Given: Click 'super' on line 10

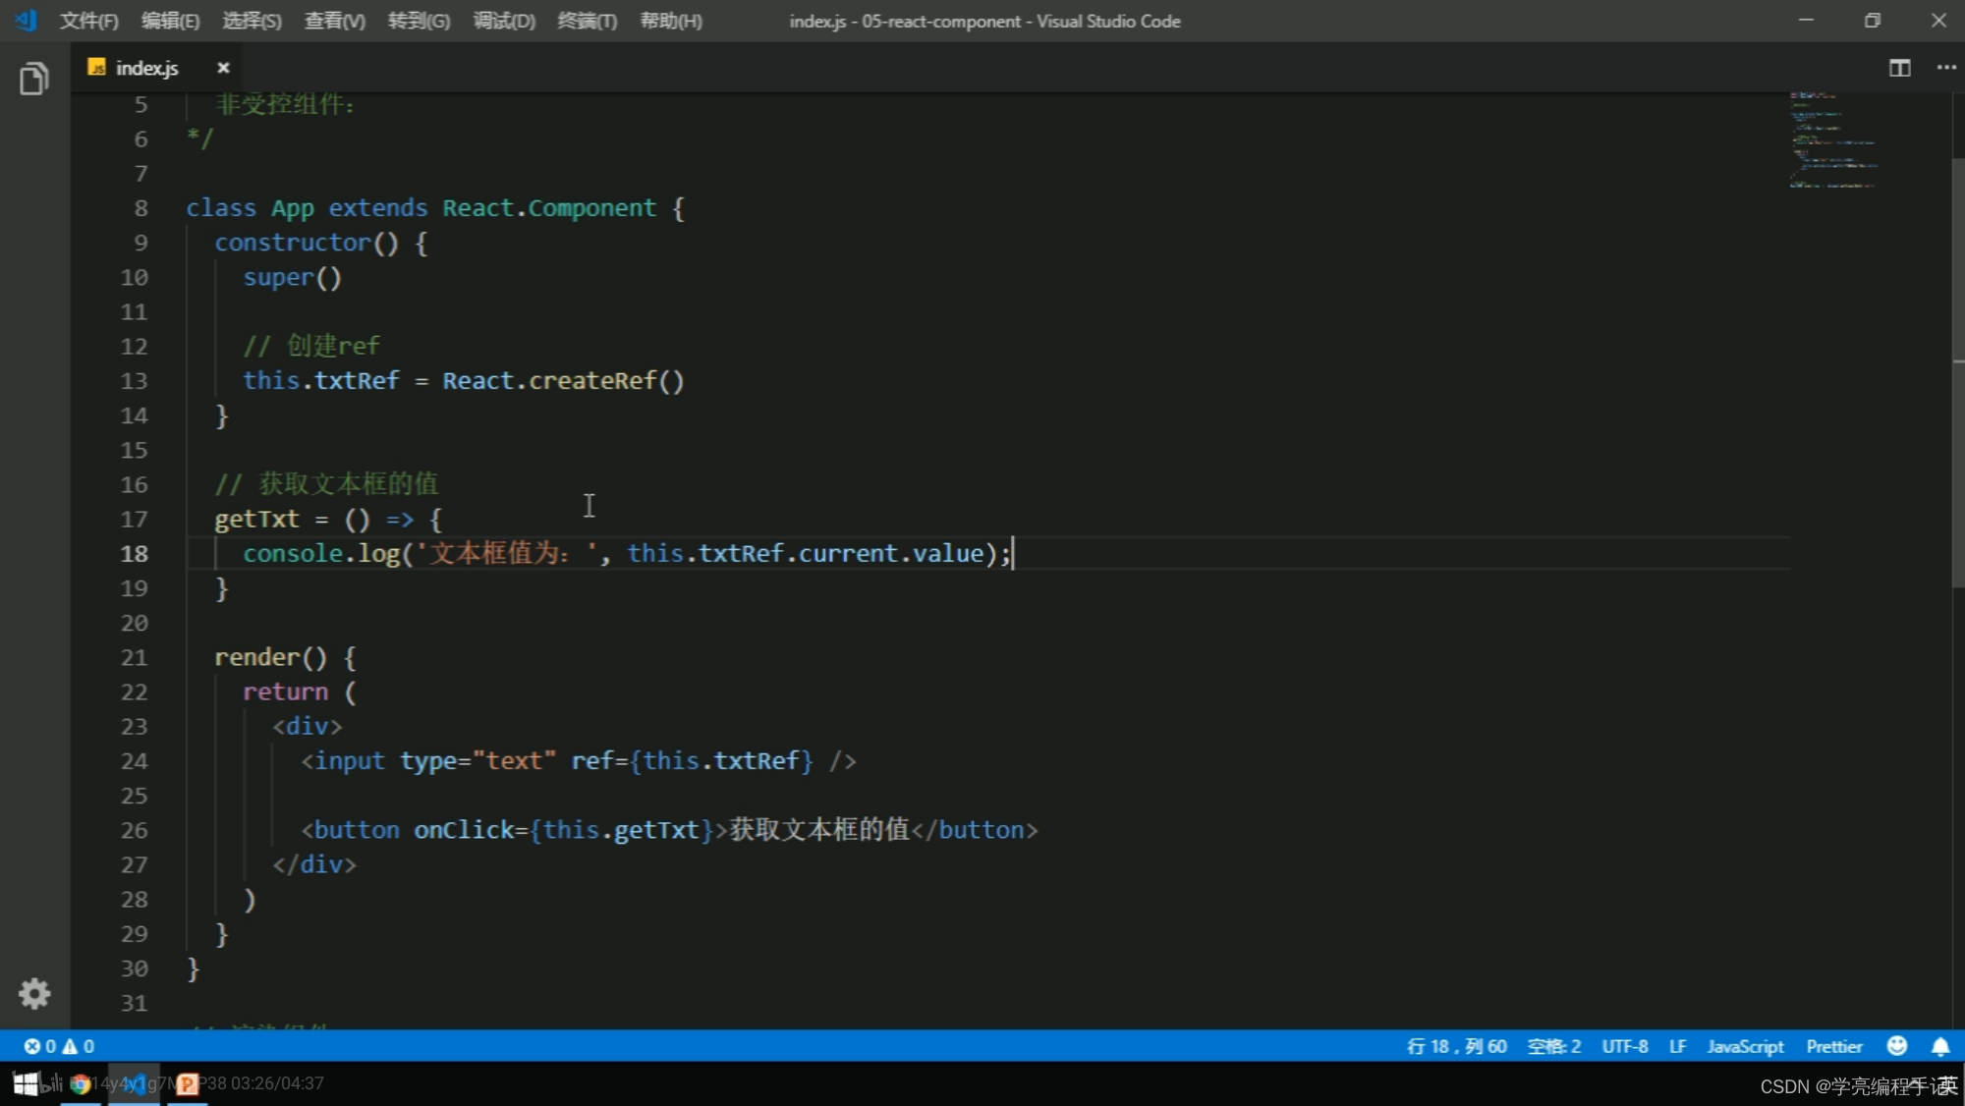Looking at the screenshot, I should pos(278,278).
